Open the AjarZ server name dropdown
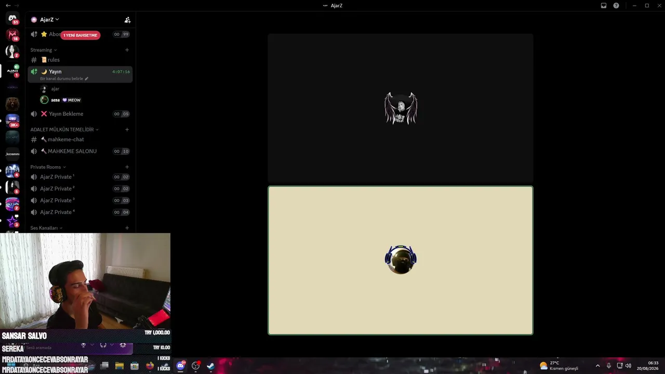The height and width of the screenshot is (374, 665). click(x=49, y=20)
